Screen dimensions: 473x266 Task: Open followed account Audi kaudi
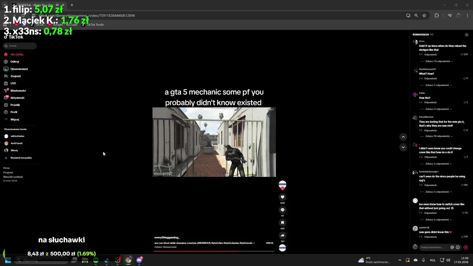(16, 143)
